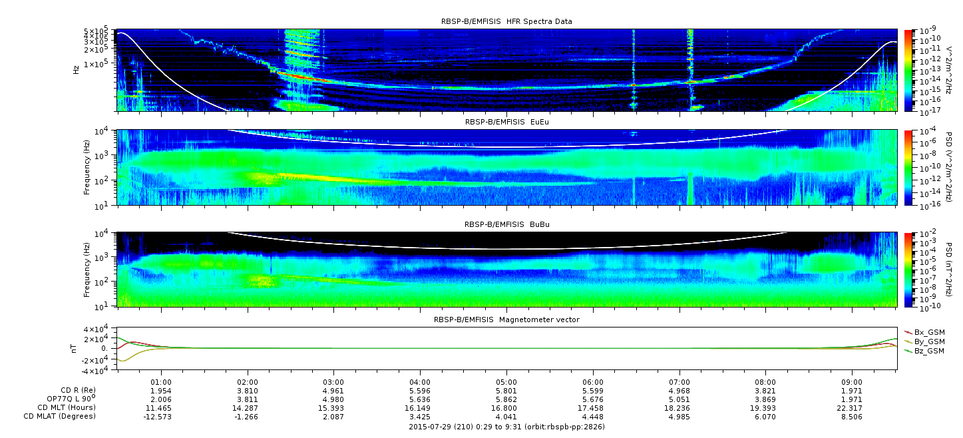Select the RBSP-B/EMFISIS BuBu panel title
The height and width of the screenshot is (438, 963).
(506, 225)
